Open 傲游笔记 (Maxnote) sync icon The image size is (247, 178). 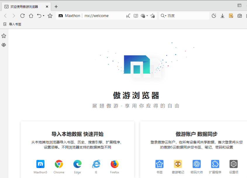click(178, 164)
